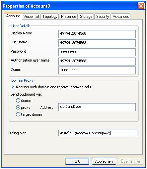The height and width of the screenshot is (169, 147).
Task: Show the Advanced tab
Action: point(121,17)
